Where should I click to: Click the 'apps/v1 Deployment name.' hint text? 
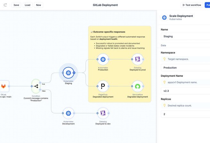(x=182, y=82)
